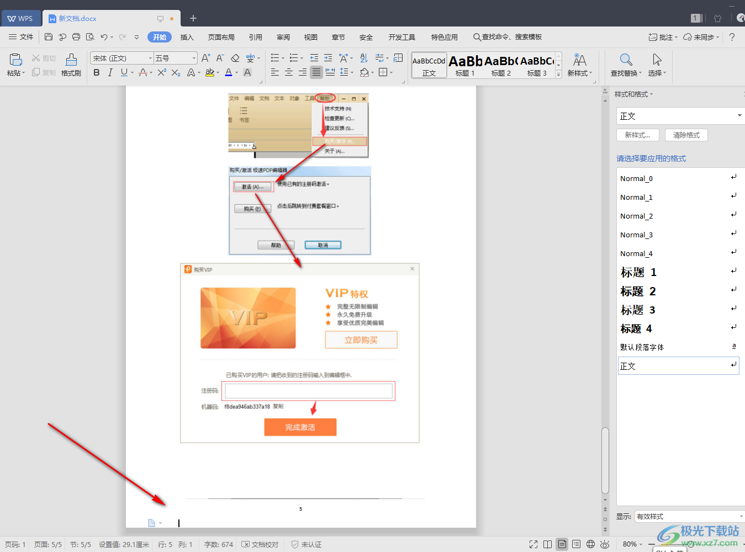This screenshot has width=745, height=552.
Task: Center align paragraph icon
Action: click(289, 72)
